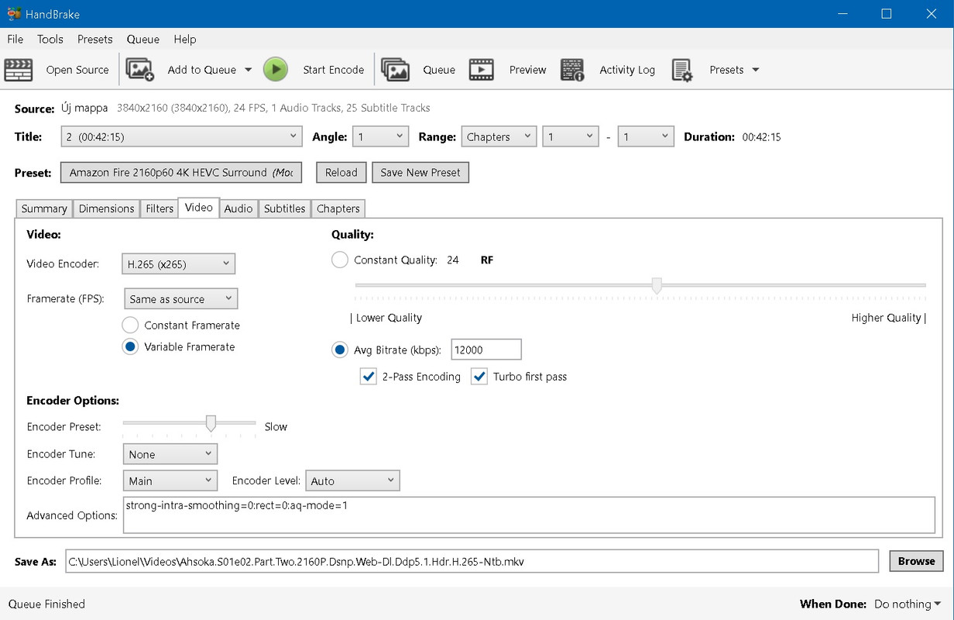Open the Video Encoder H.265 dropdown

click(178, 263)
